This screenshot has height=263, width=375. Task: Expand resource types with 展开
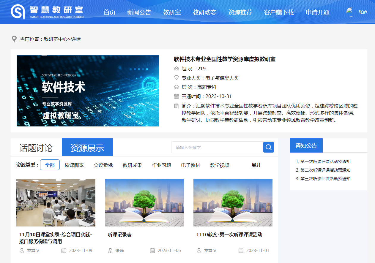(256, 165)
